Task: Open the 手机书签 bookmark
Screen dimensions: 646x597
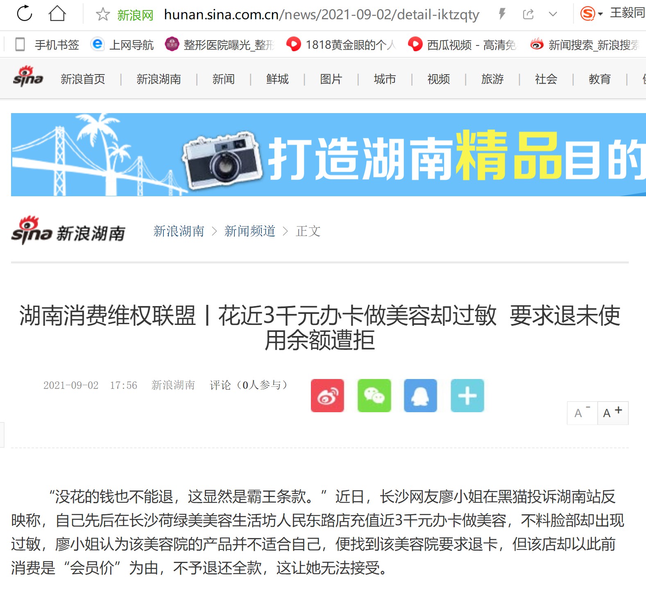Action: tap(47, 44)
